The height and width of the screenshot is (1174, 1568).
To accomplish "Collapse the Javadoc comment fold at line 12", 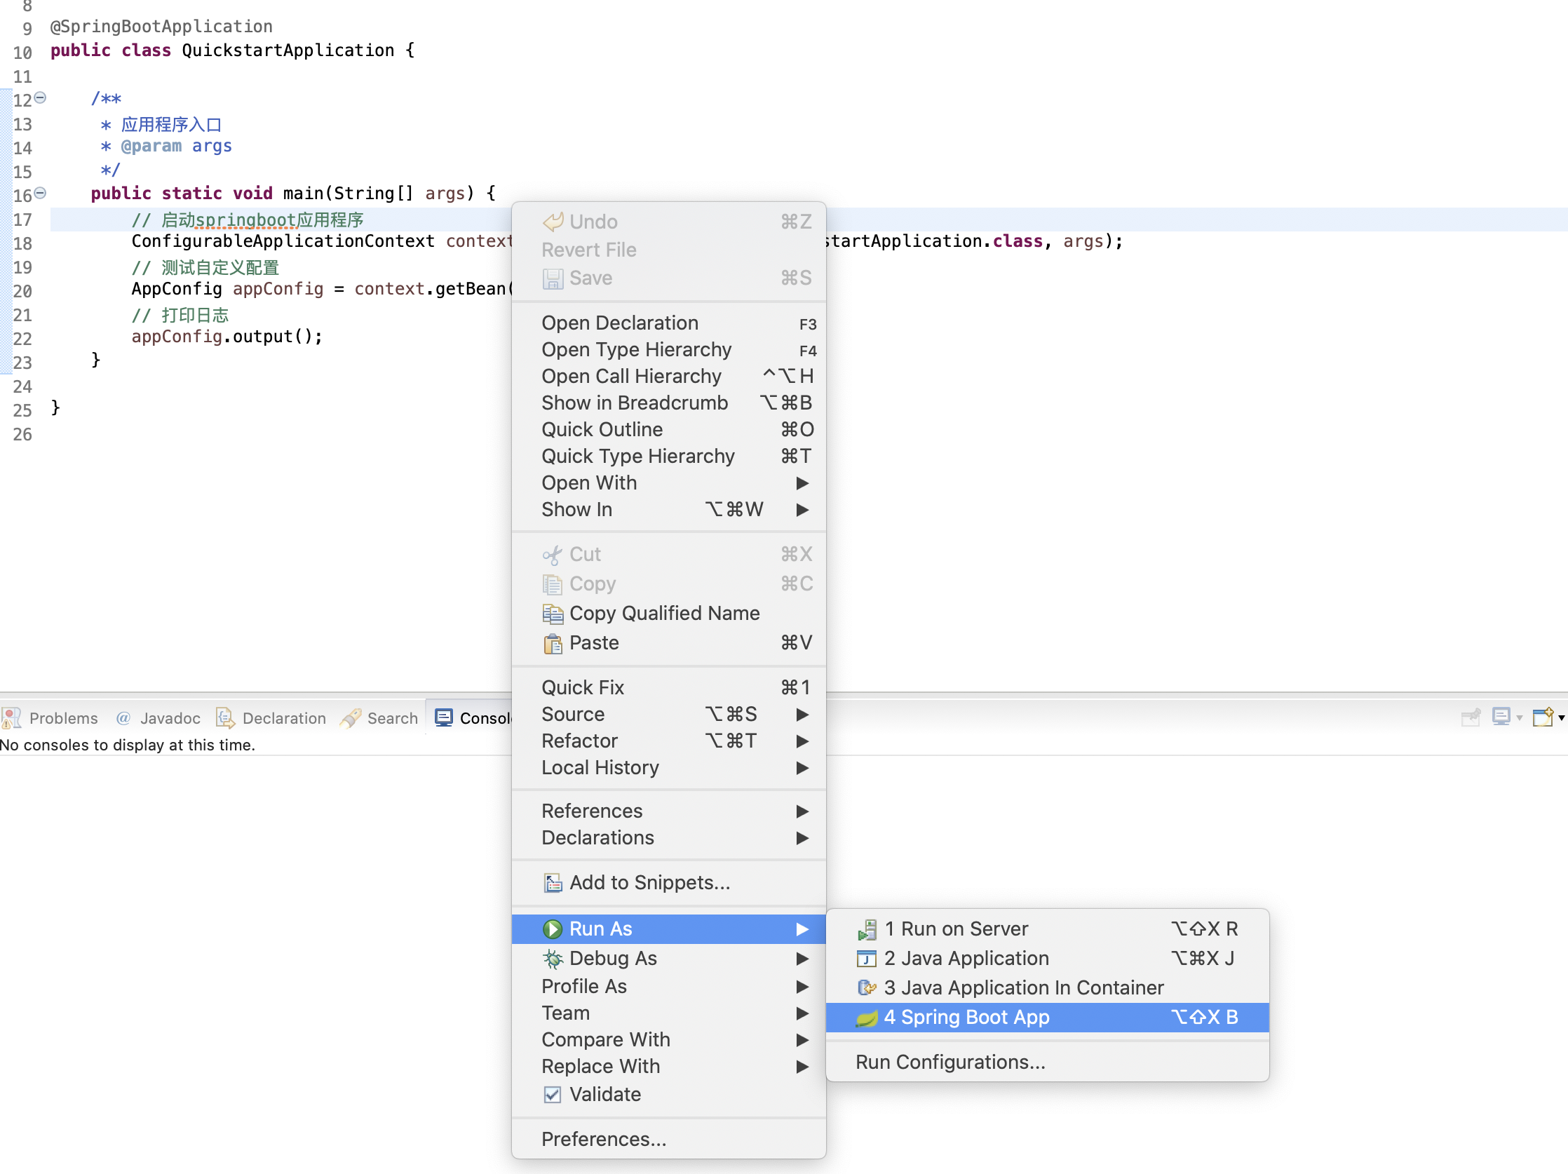I will tap(41, 98).
